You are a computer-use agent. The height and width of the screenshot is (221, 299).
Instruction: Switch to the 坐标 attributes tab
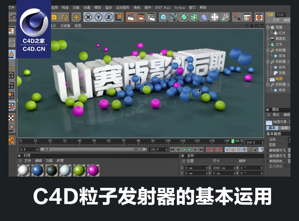[x=285, y=128]
